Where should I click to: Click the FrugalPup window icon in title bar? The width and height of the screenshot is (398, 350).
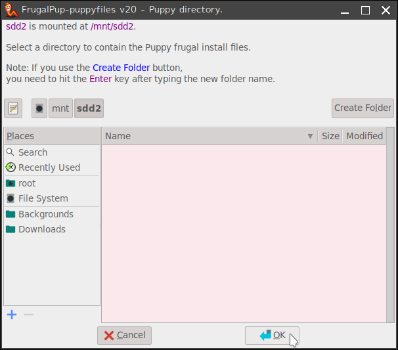point(11,9)
